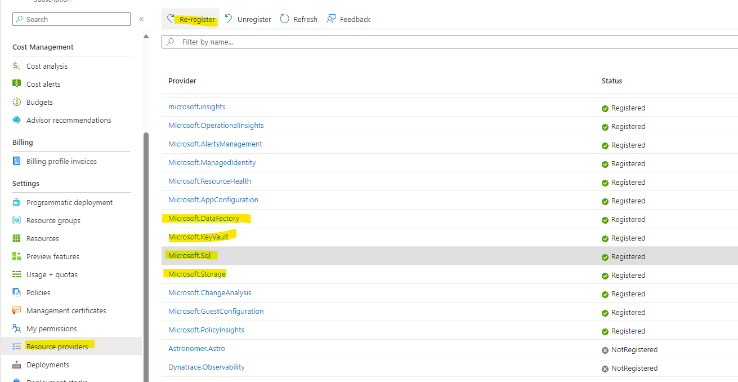
Task: Open Microsoft.ManagedIdentity provider link
Action: pos(212,162)
